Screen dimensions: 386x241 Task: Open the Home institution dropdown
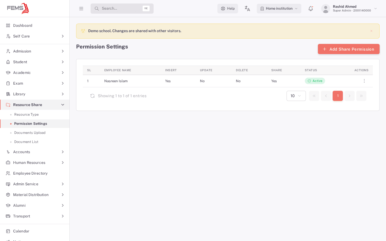coord(279,9)
